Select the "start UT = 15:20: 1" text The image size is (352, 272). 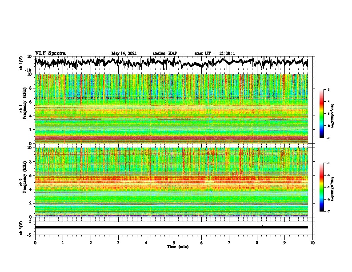215,53
